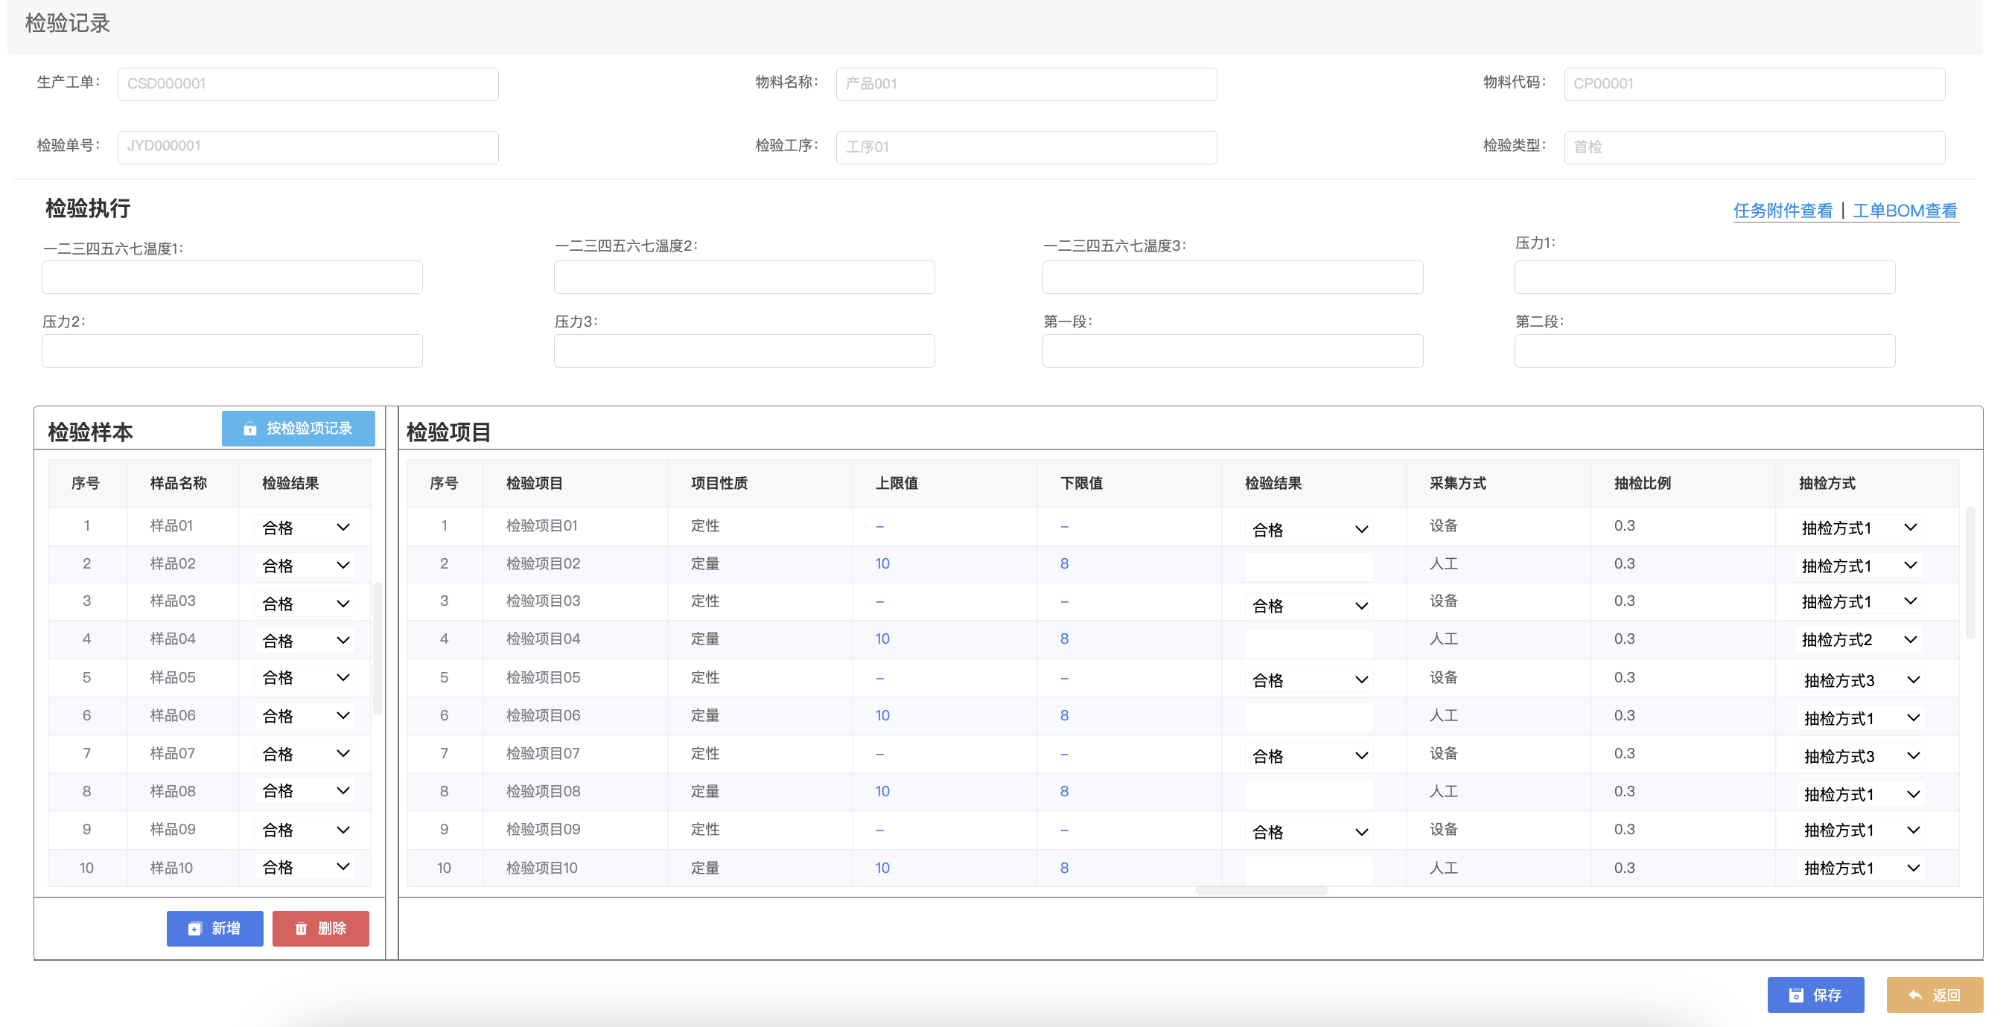Click the 物料名称 input field
The image size is (2009, 1027).
tap(1026, 84)
